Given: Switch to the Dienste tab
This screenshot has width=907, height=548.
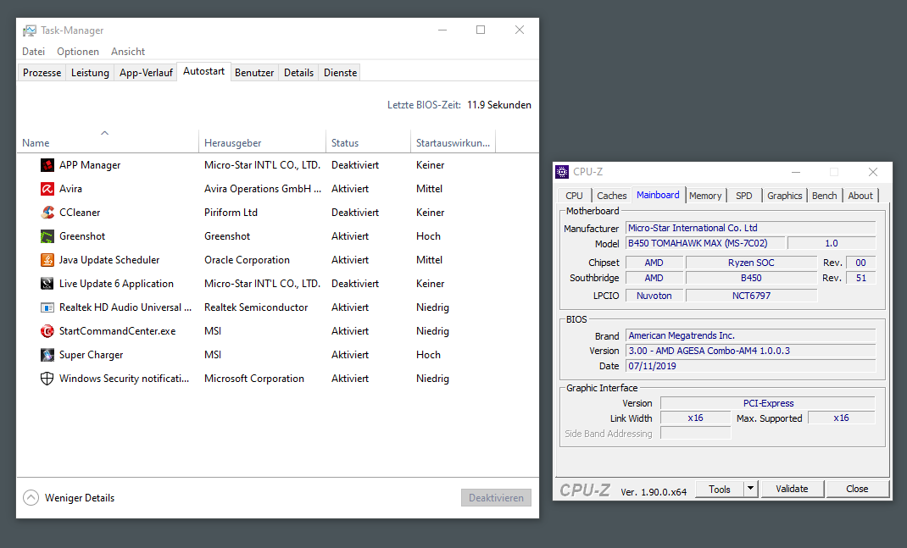Looking at the screenshot, I should point(340,73).
